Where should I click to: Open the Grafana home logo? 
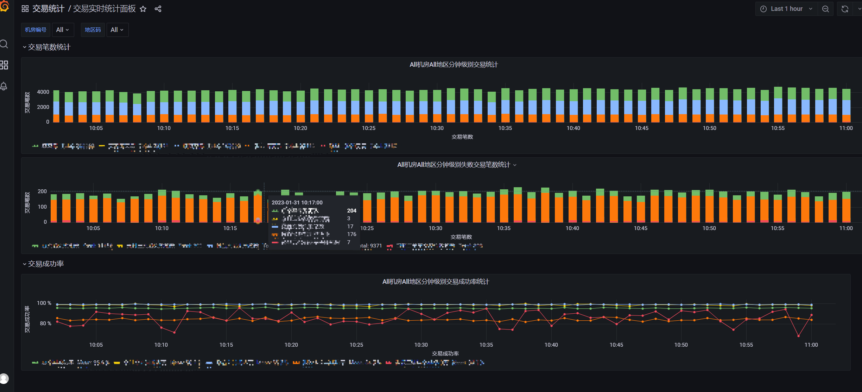[4, 6]
